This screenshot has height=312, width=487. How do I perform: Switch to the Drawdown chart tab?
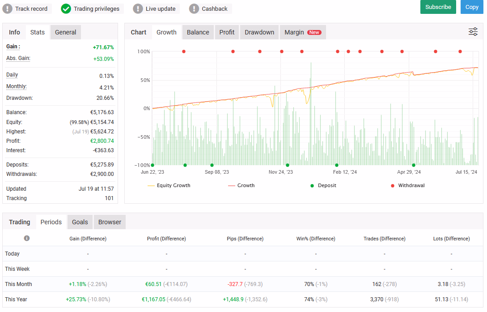(x=259, y=32)
